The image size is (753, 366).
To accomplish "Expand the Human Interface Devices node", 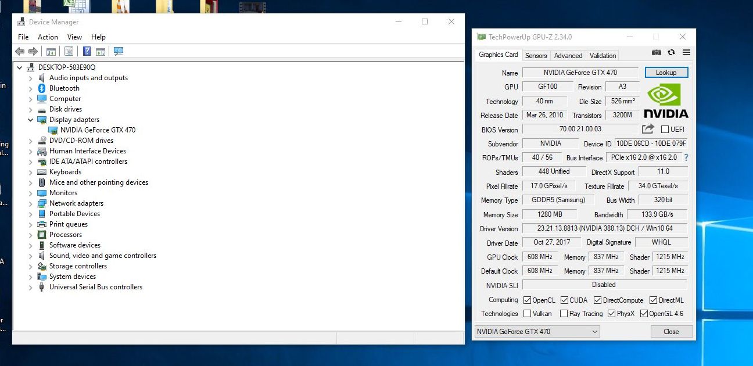I will [31, 151].
